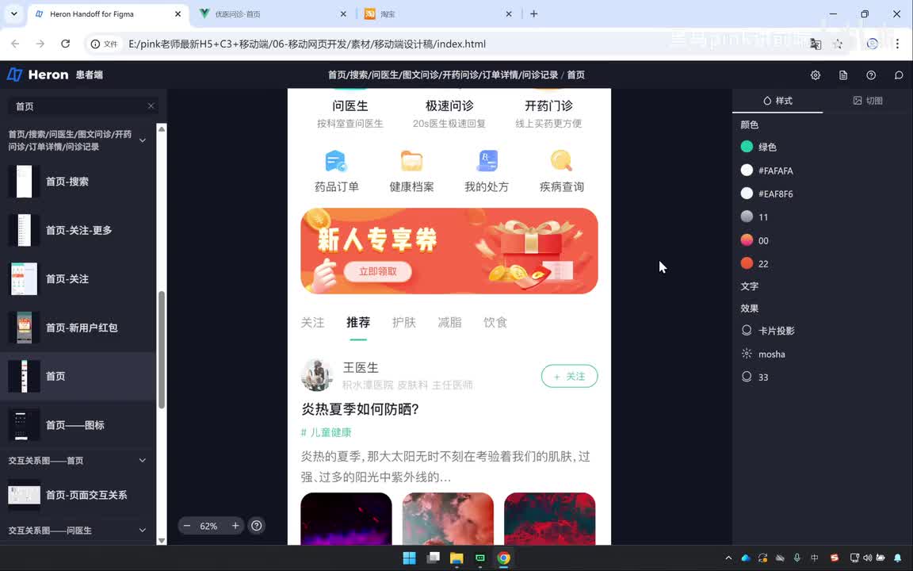The width and height of the screenshot is (913, 571).
Task: Open the settings gear in Heron header
Action: tap(816, 75)
